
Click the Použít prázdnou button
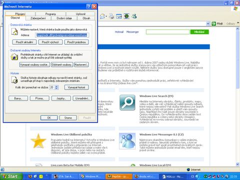coord(76,42)
